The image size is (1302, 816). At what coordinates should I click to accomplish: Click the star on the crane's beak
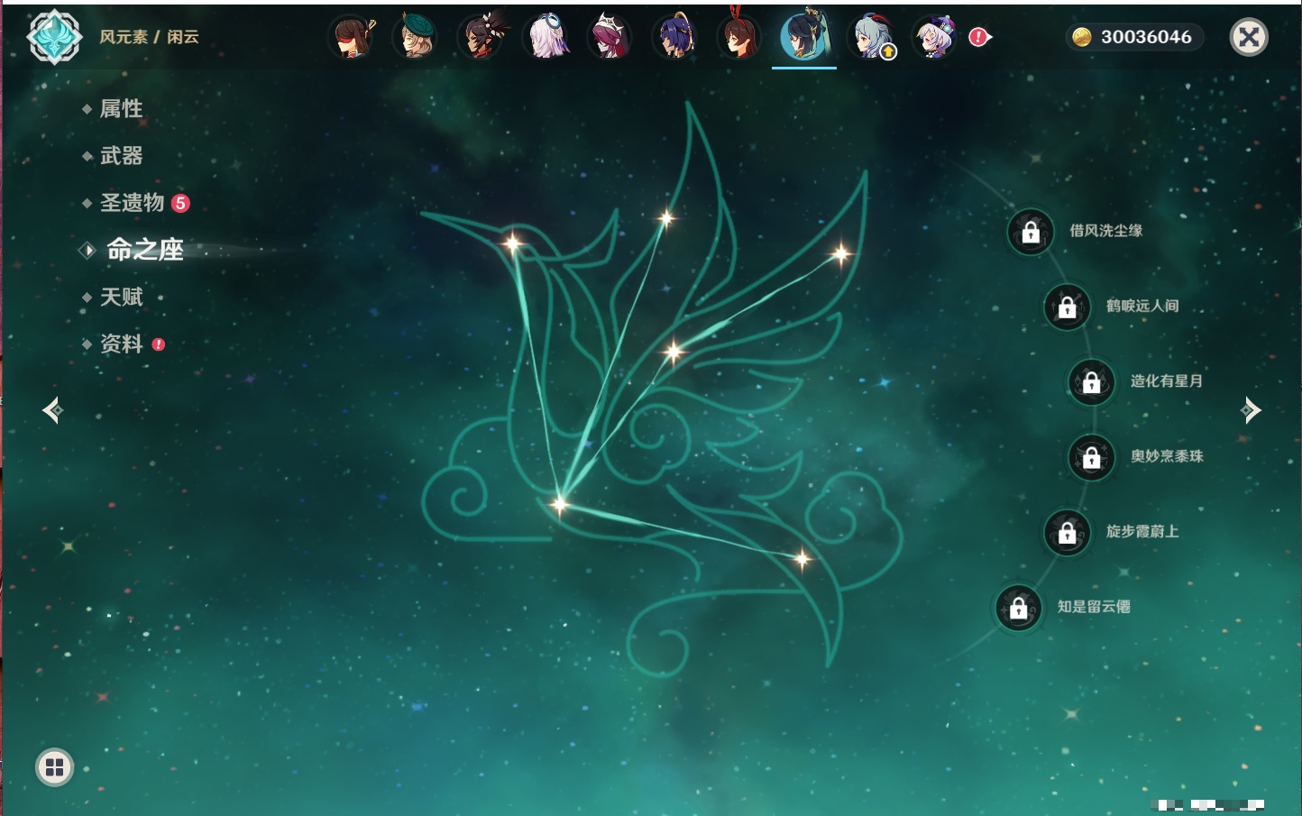tap(512, 243)
